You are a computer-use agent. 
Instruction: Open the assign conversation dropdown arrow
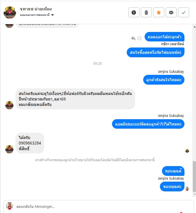click(x=53, y=15)
